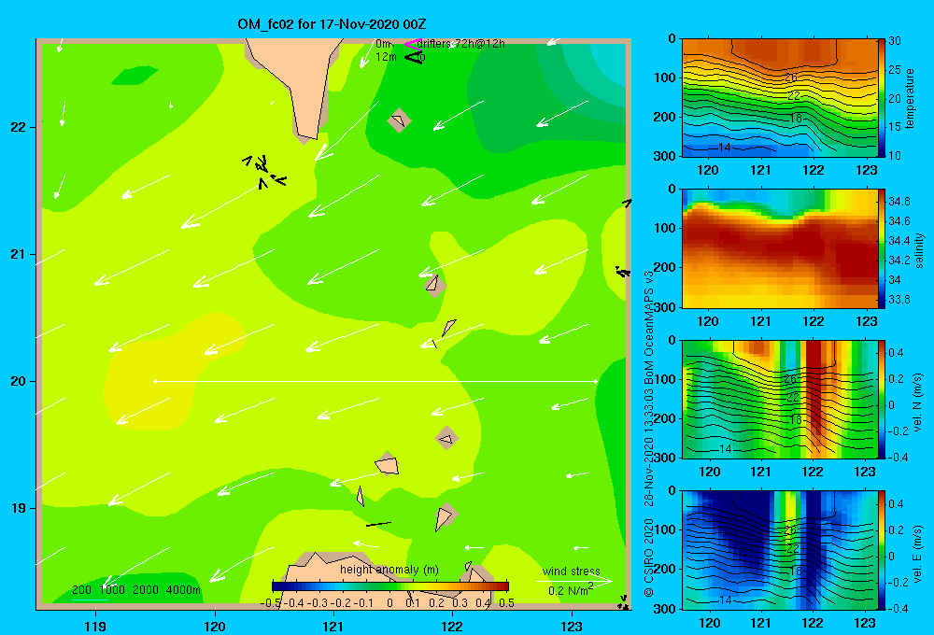The height and width of the screenshot is (635, 934).
Task: Click the horizontal transect line at latitude 20
Action: pyautogui.click(x=375, y=381)
